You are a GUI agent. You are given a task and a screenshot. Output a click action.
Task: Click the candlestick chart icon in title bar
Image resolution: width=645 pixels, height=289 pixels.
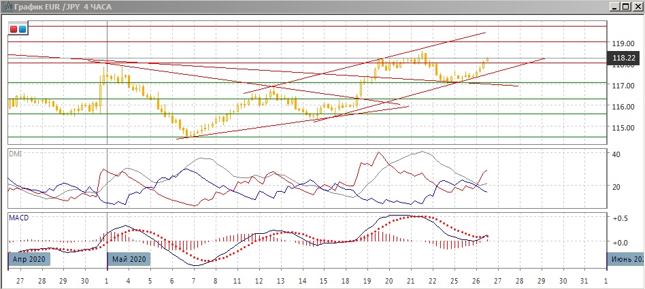click(x=7, y=6)
